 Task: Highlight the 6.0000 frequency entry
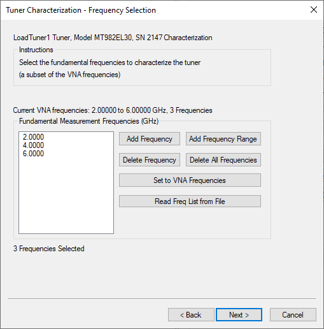(33, 154)
